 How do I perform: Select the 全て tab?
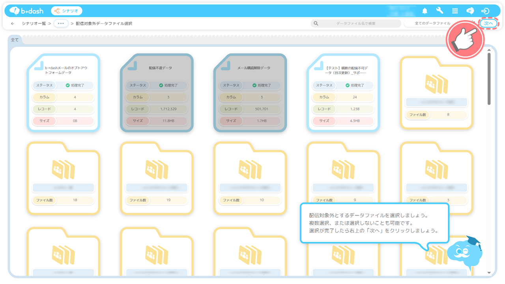(x=15, y=40)
